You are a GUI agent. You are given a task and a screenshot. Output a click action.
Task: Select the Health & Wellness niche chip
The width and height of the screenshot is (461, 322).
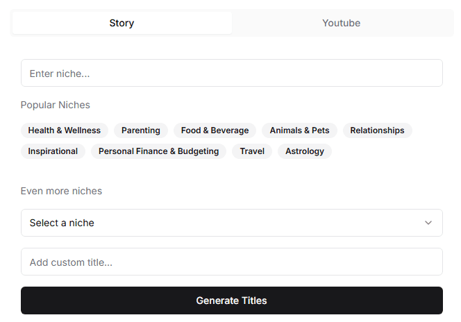[x=65, y=130]
